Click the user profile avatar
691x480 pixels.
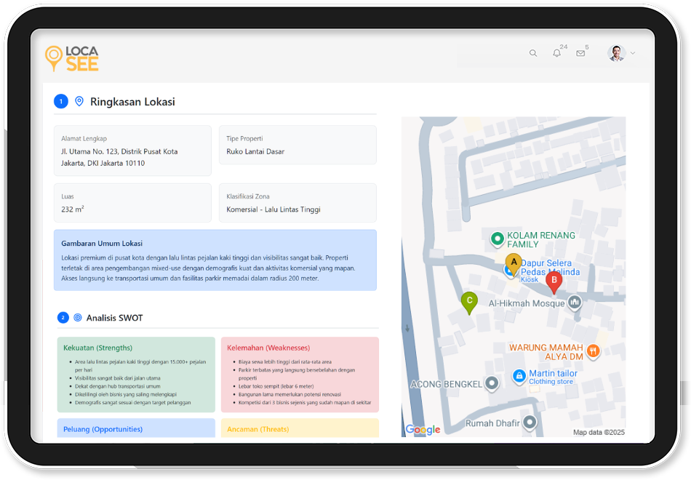pos(617,53)
